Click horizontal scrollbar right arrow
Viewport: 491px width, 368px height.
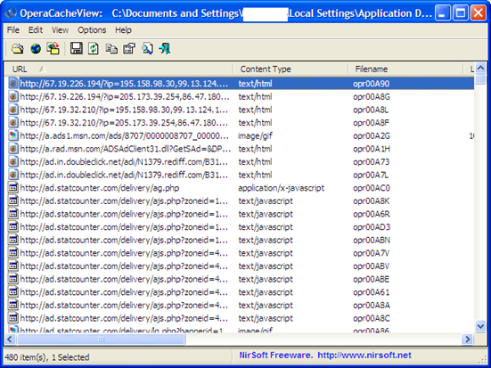pyautogui.click(x=468, y=339)
